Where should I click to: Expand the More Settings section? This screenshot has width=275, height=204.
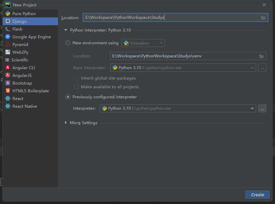[66, 122]
